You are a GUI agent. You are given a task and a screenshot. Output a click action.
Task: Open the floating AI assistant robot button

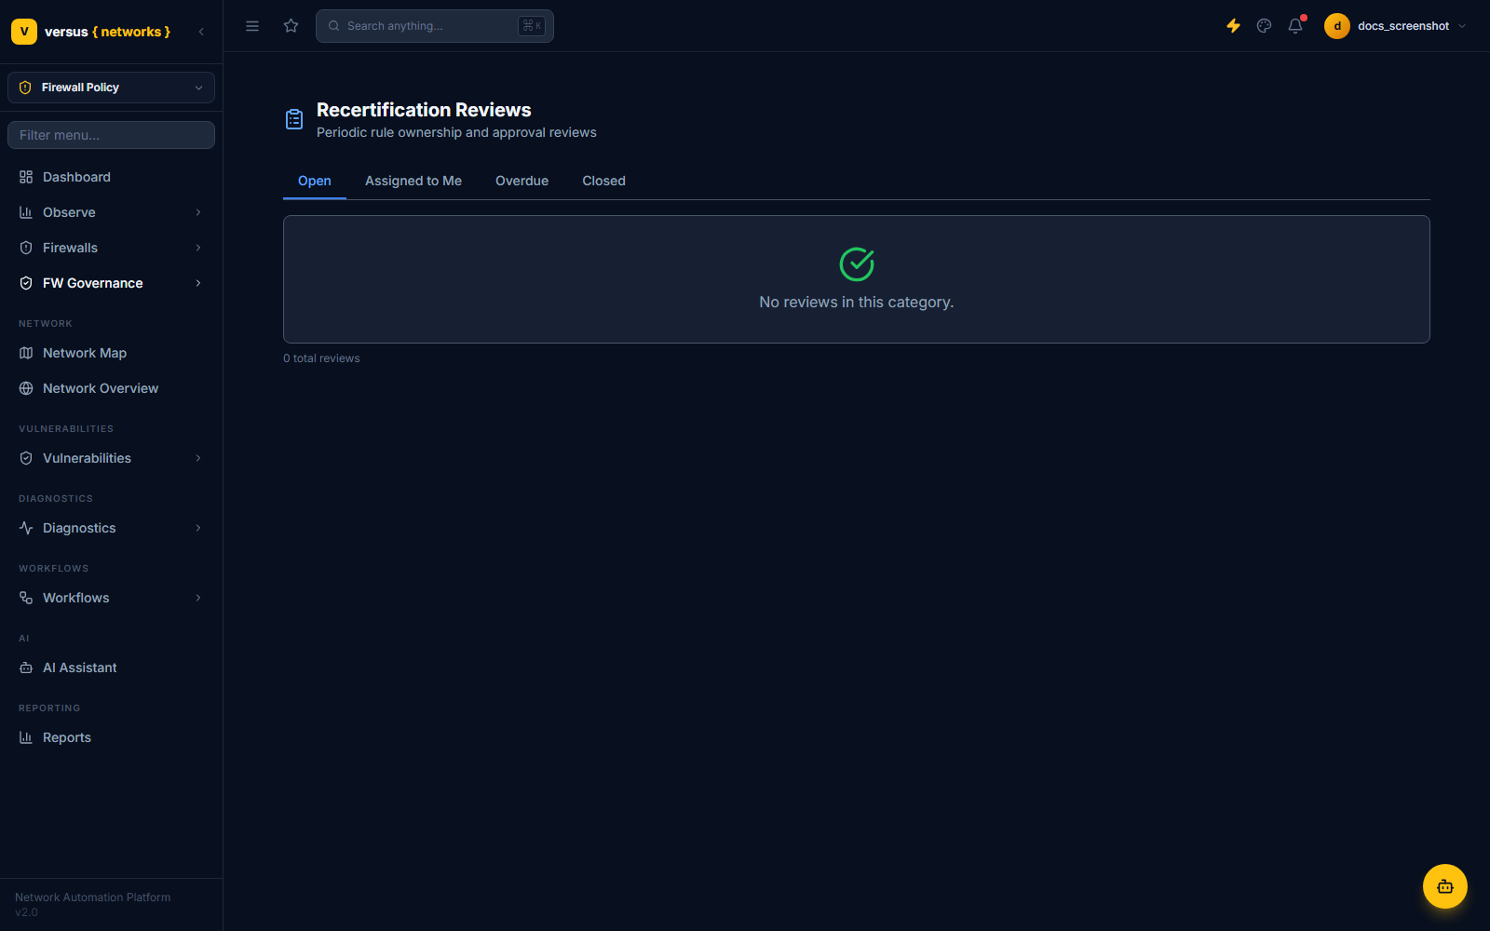pyautogui.click(x=1445, y=886)
